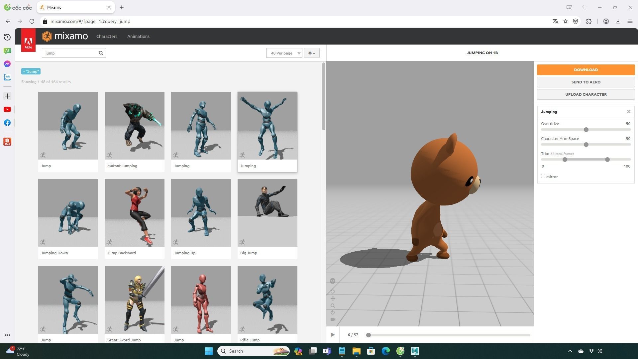Click the Adobe logo

tap(28, 40)
